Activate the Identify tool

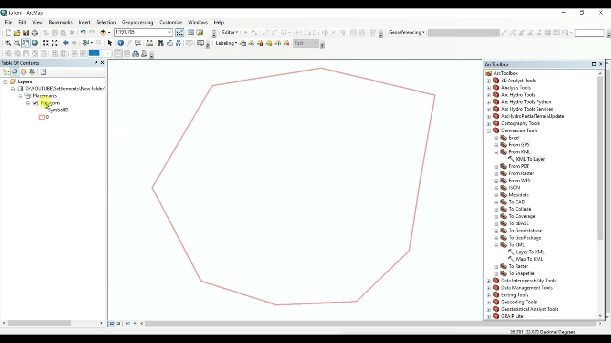tap(121, 43)
